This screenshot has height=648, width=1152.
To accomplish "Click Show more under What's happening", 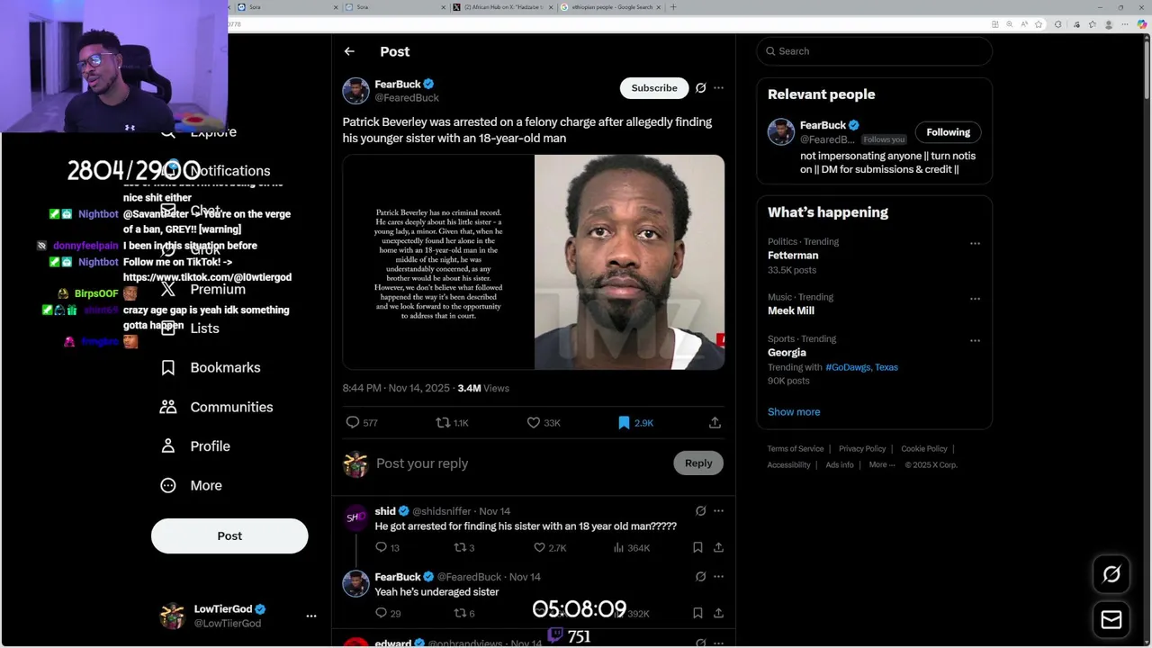I will pyautogui.click(x=794, y=412).
